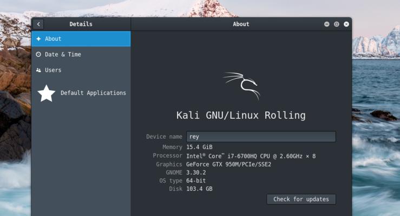400x216 pixels.
Task: Click the OS type value 64-bit
Action: tap(196, 181)
